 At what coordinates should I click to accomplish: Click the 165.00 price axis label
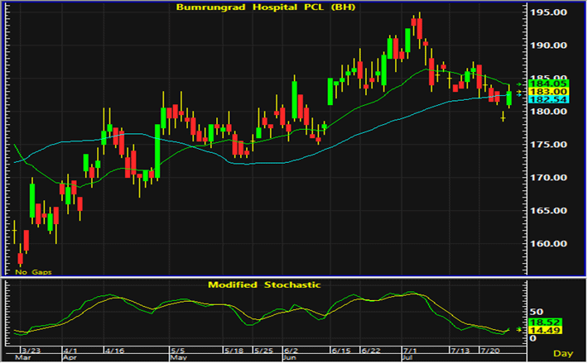point(548,211)
